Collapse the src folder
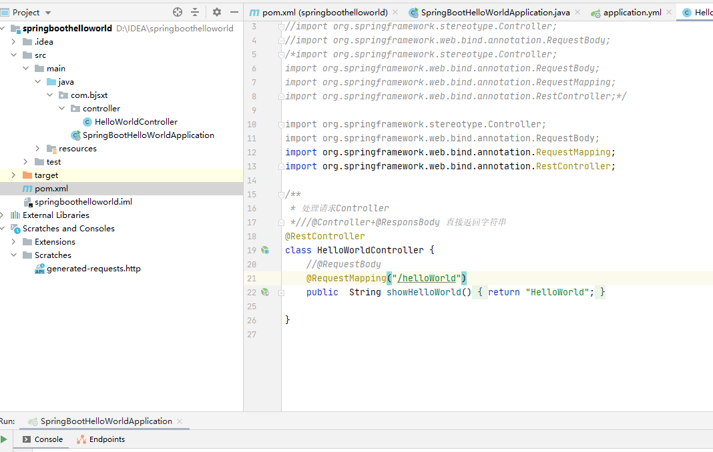Viewport: 713px width, 452px height. 13,55
